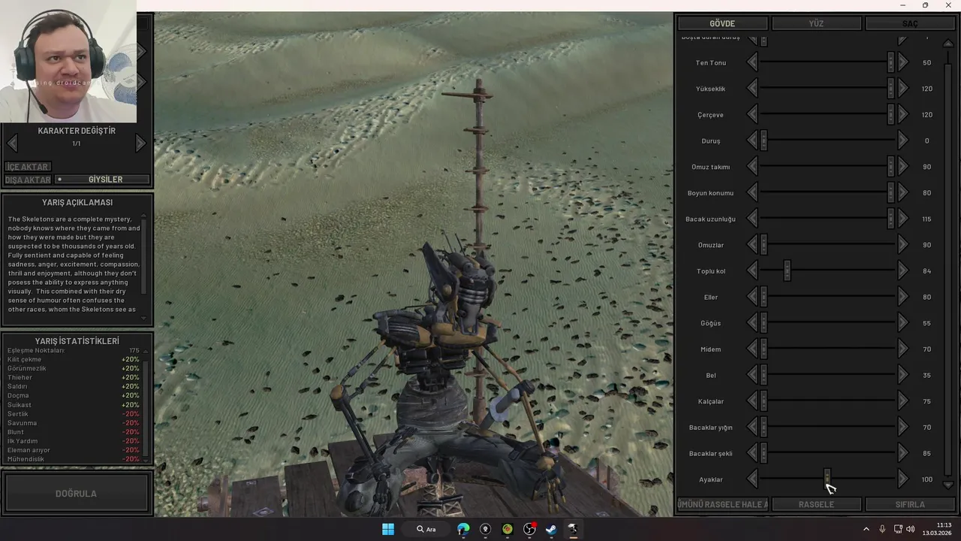Click the RASGELE randomize button
Viewport: 961px width, 541px height.
click(x=816, y=504)
